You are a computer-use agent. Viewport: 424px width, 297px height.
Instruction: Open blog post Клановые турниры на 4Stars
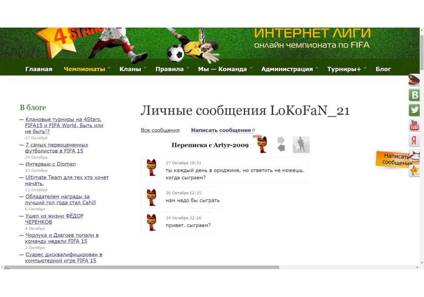click(x=64, y=125)
